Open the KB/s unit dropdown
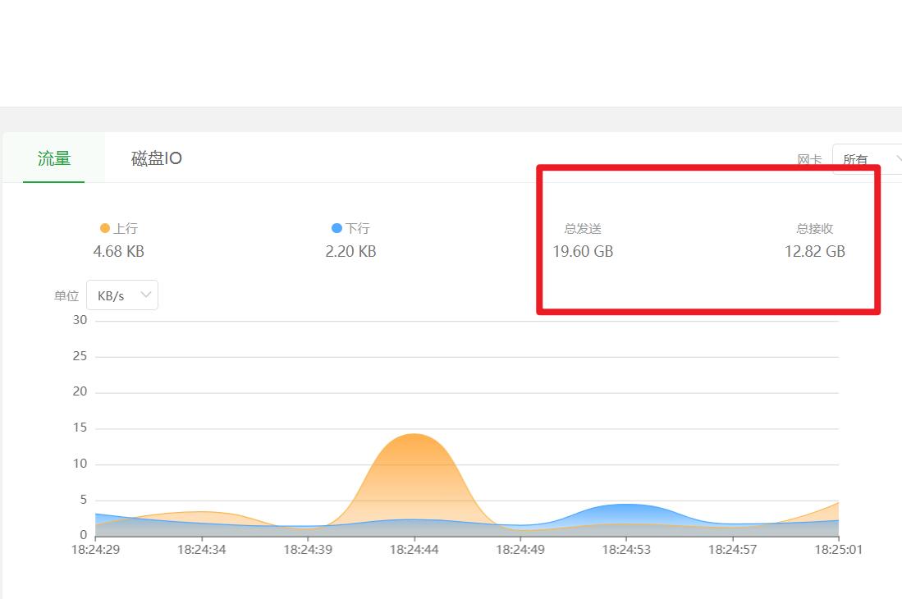 pos(122,295)
